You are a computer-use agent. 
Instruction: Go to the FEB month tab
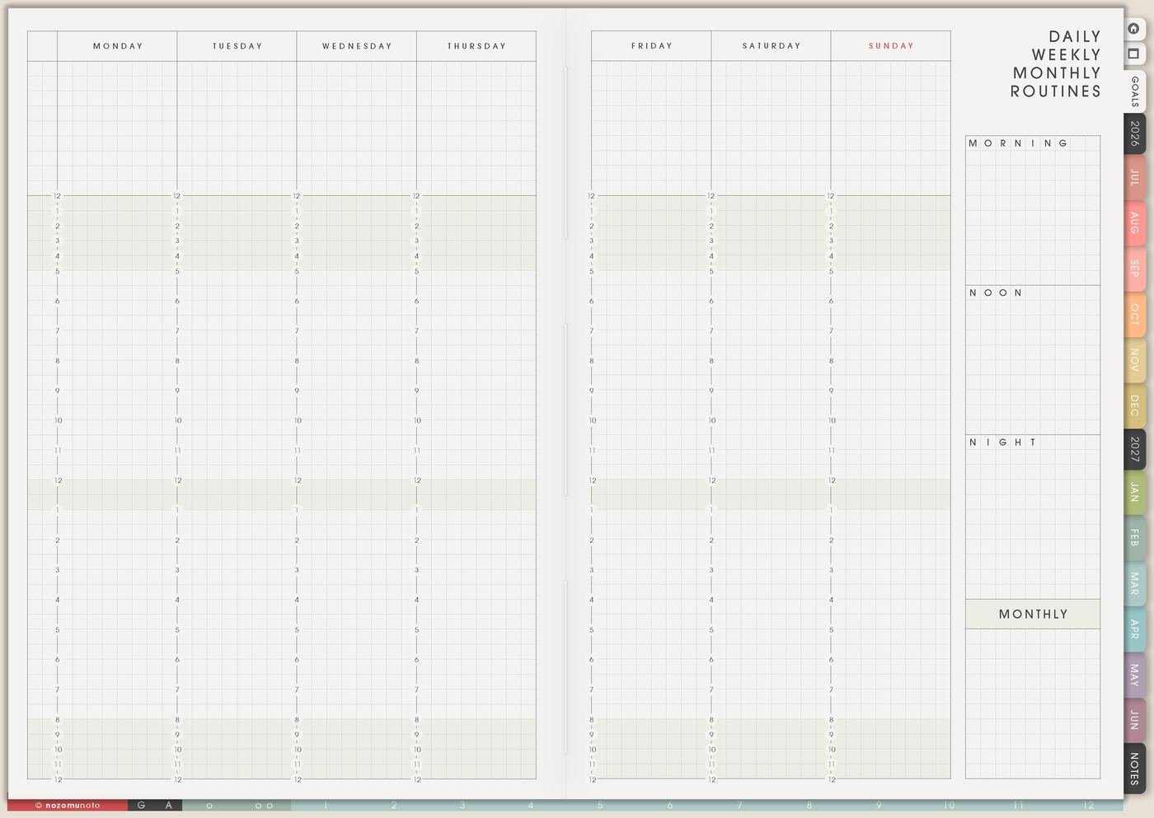(x=1135, y=538)
